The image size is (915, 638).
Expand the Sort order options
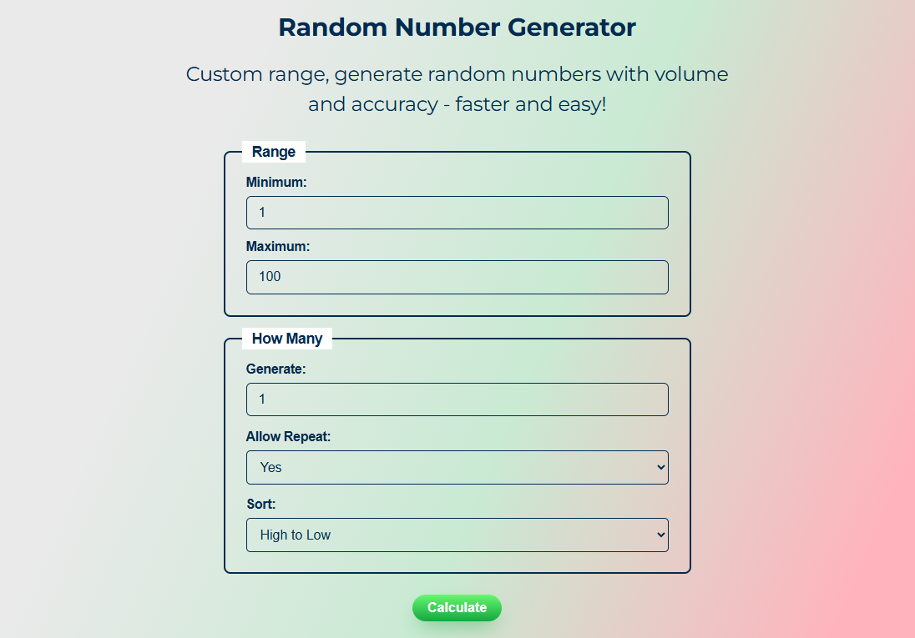pos(457,535)
